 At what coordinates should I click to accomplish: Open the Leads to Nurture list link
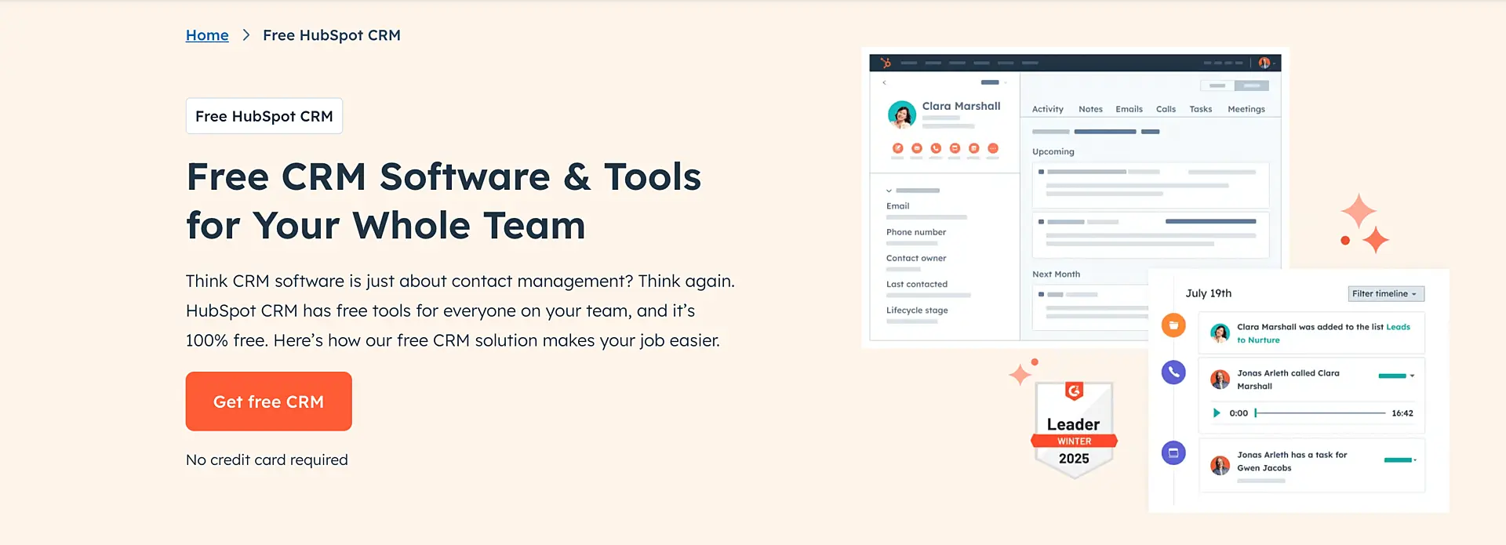(1324, 333)
